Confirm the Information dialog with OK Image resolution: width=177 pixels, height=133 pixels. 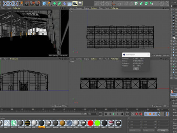coord(136,69)
